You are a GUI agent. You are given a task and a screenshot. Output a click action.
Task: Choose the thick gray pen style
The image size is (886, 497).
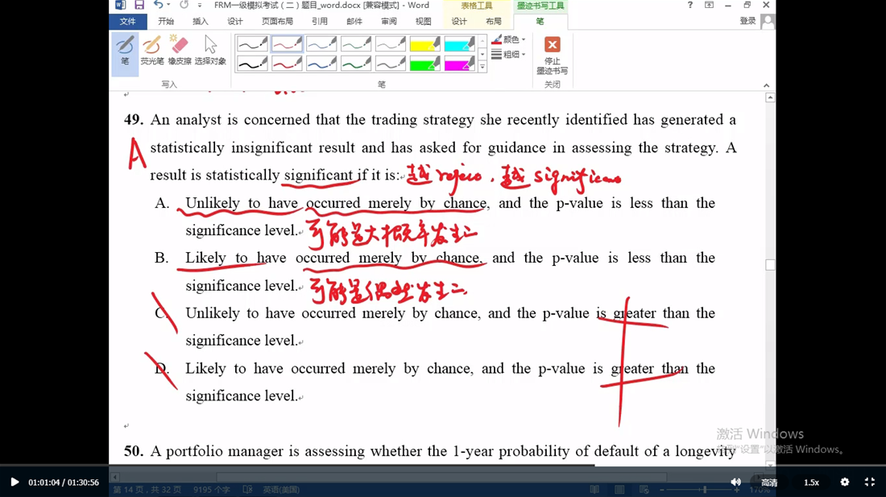390,64
